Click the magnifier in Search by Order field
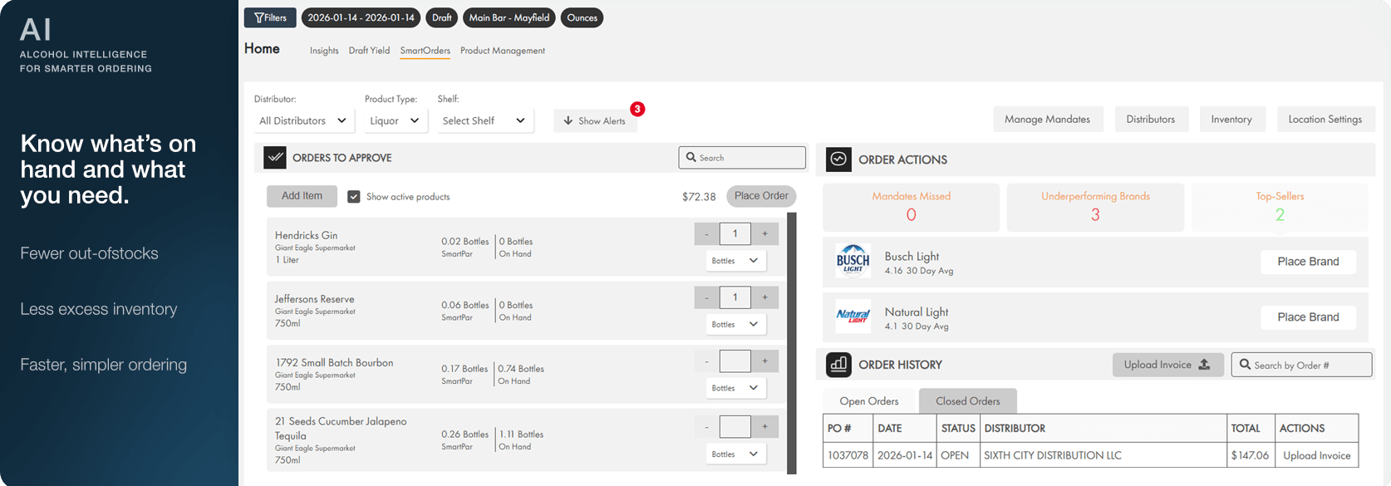 (1245, 364)
